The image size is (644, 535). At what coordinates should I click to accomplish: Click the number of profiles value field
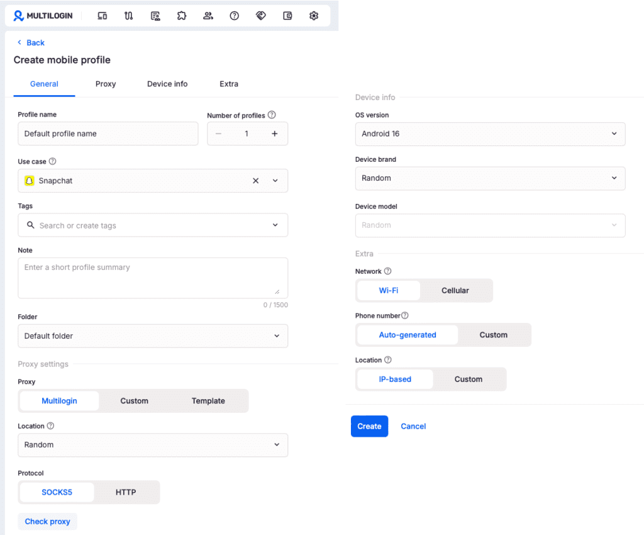(x=247, y=133)
